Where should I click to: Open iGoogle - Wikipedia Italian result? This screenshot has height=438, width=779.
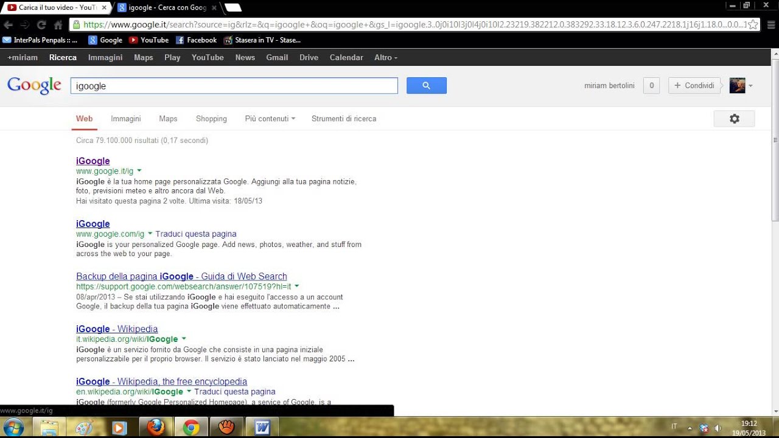tap(117, 329)
